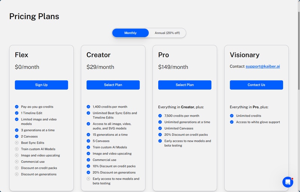Click checkmark icon beside 7,500 credits per month
The height and width of the screenshot is (192, 300).
click(x=160, y=116)
